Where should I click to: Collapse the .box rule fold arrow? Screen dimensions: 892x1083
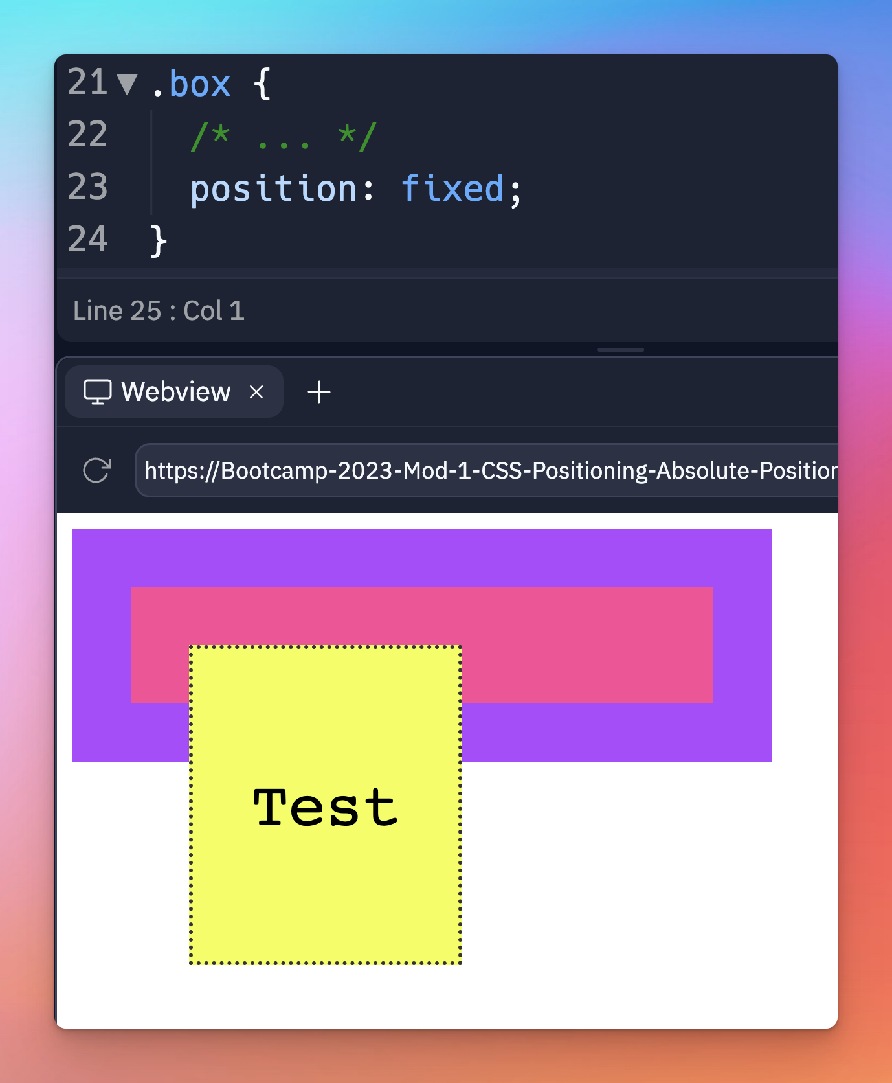127,84
